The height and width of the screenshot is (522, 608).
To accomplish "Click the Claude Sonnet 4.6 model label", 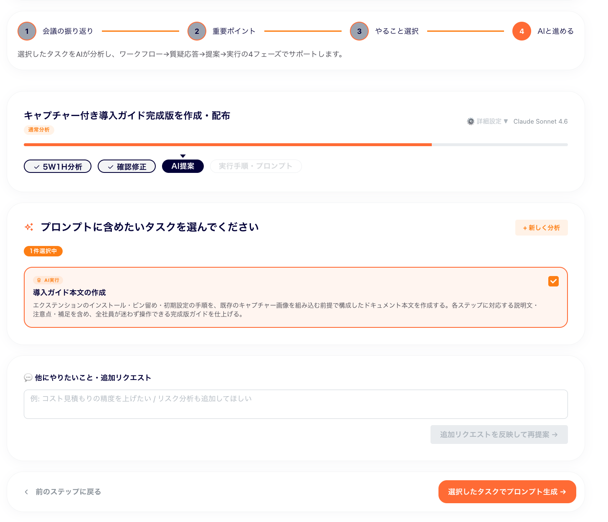I will click(x=540, y=122).
